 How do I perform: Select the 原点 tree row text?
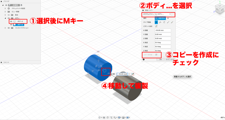pyautogui.click(x=16, y=15)
